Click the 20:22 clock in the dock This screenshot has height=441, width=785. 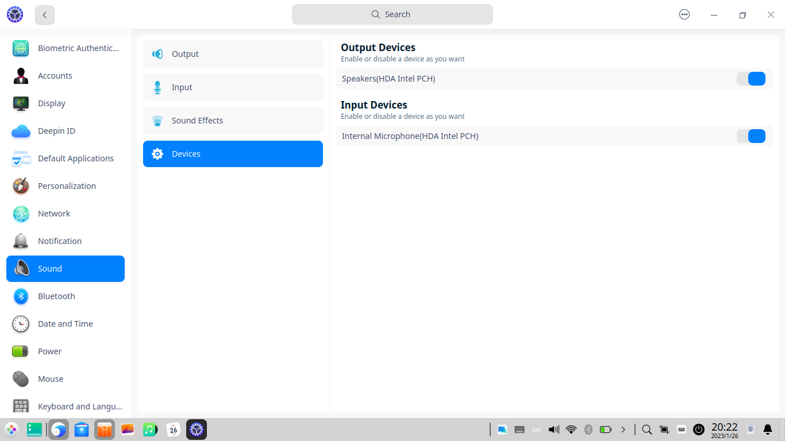725,430
